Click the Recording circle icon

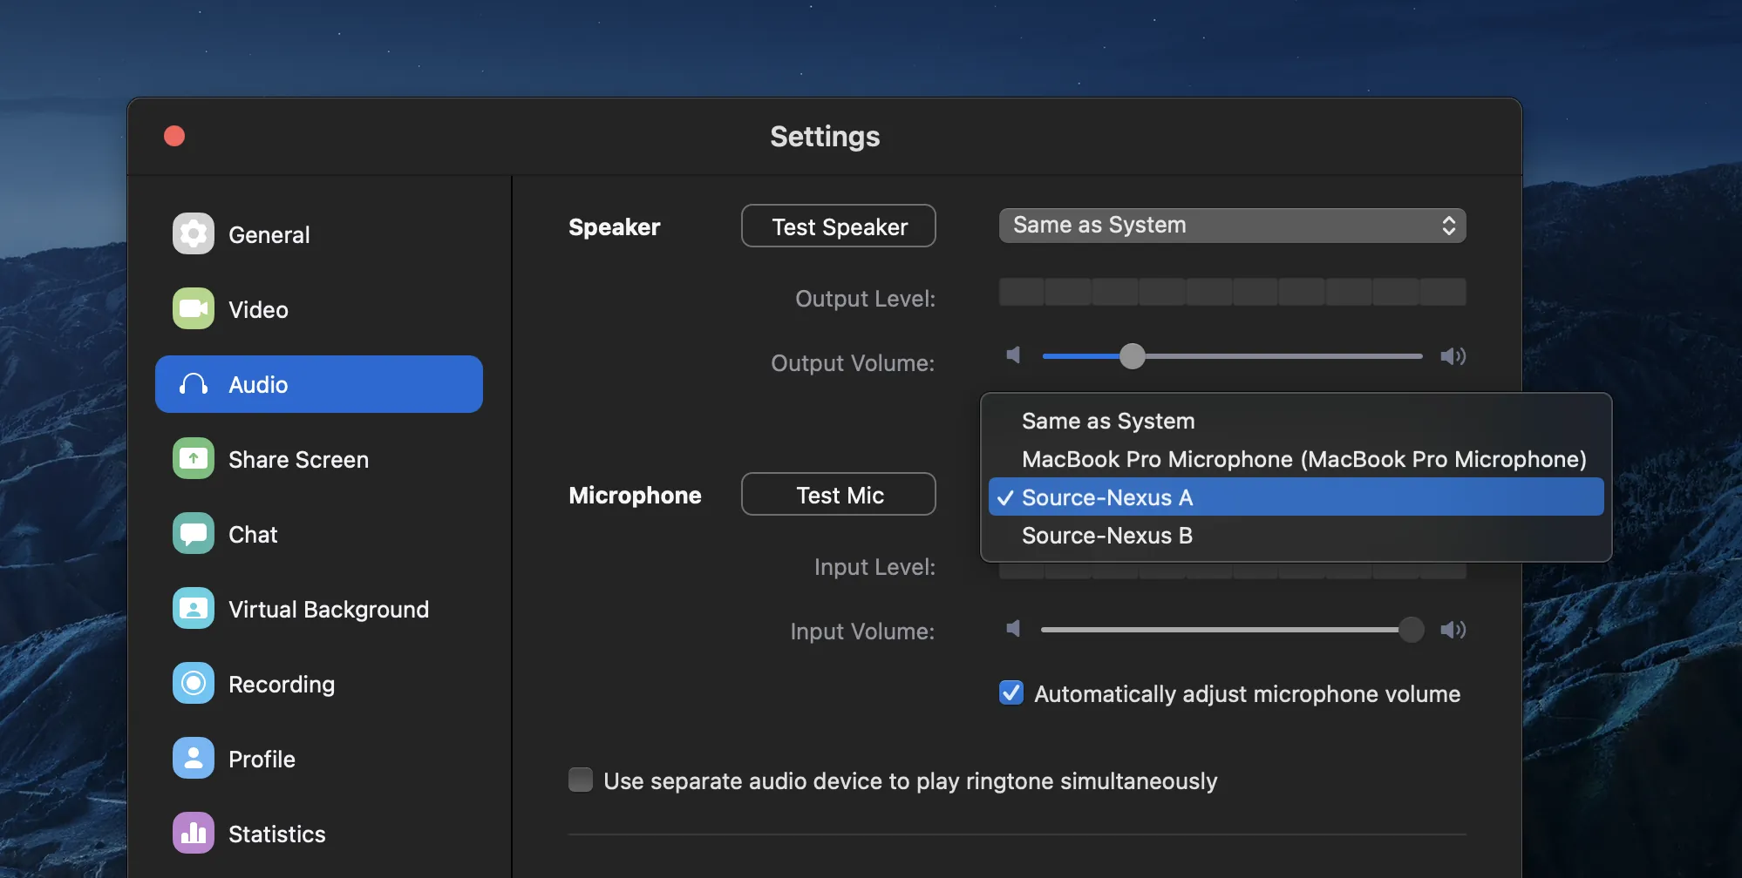(194, 683)
